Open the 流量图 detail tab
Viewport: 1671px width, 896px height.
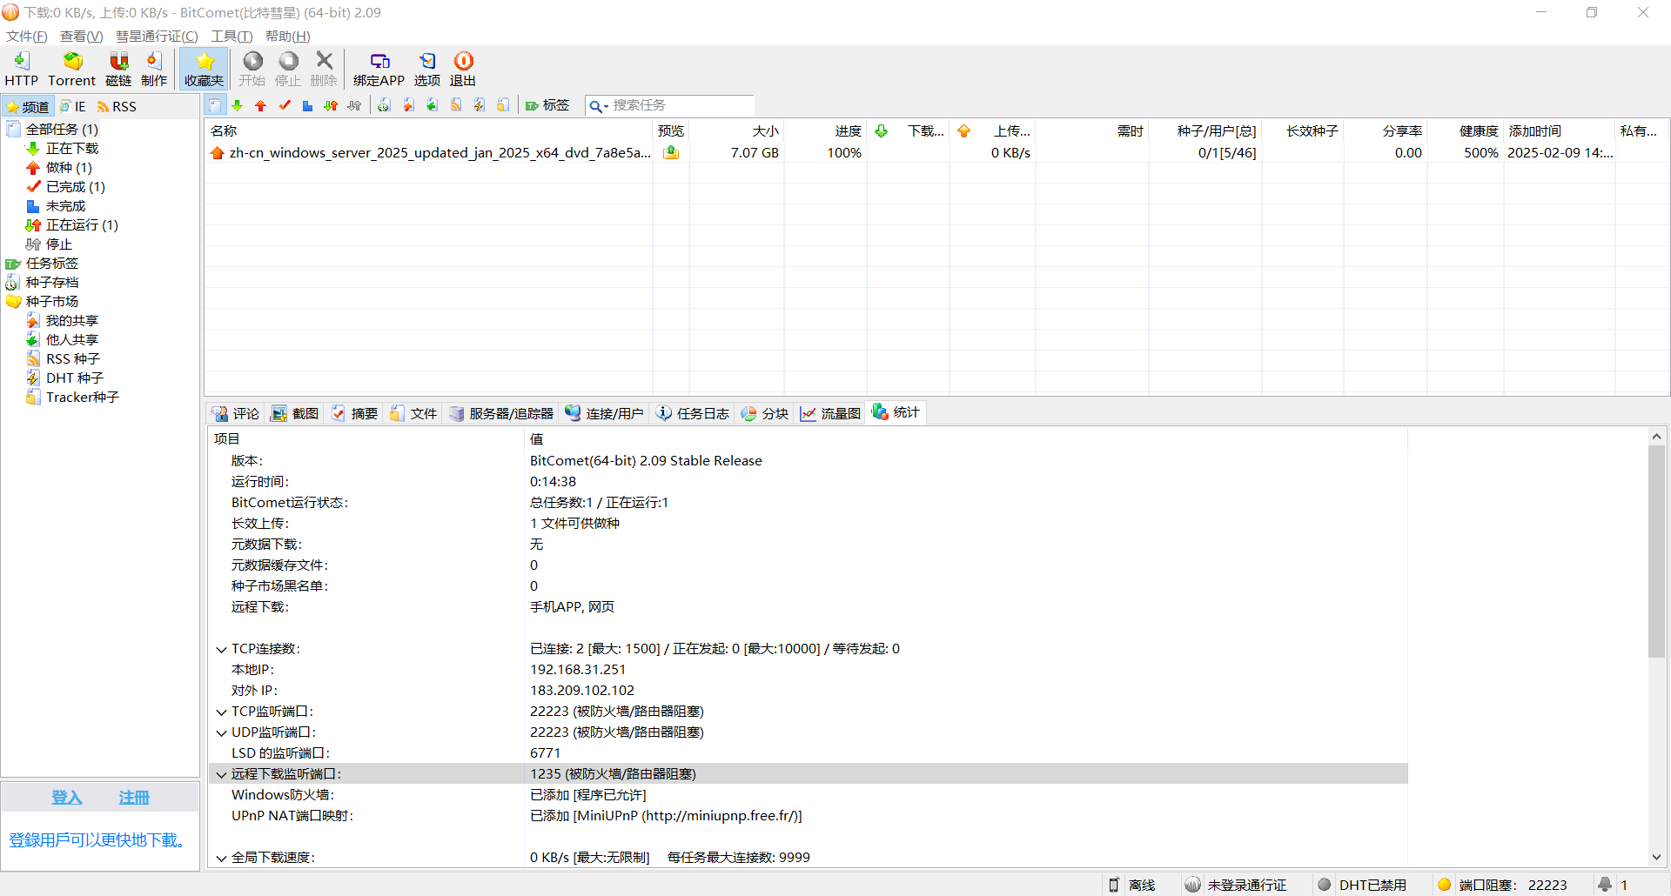click(831, 413)
